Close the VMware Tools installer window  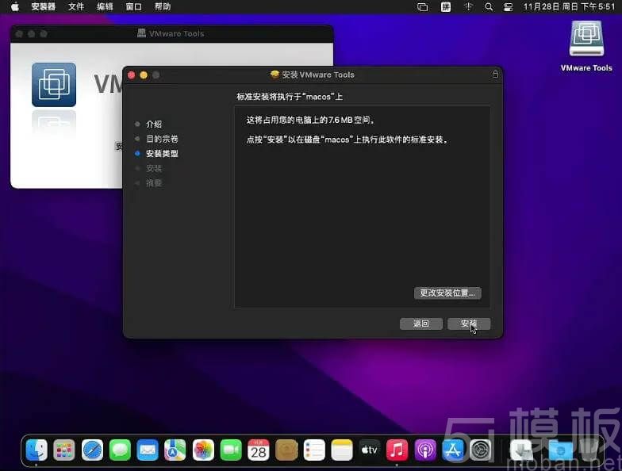tap(132, 75)
